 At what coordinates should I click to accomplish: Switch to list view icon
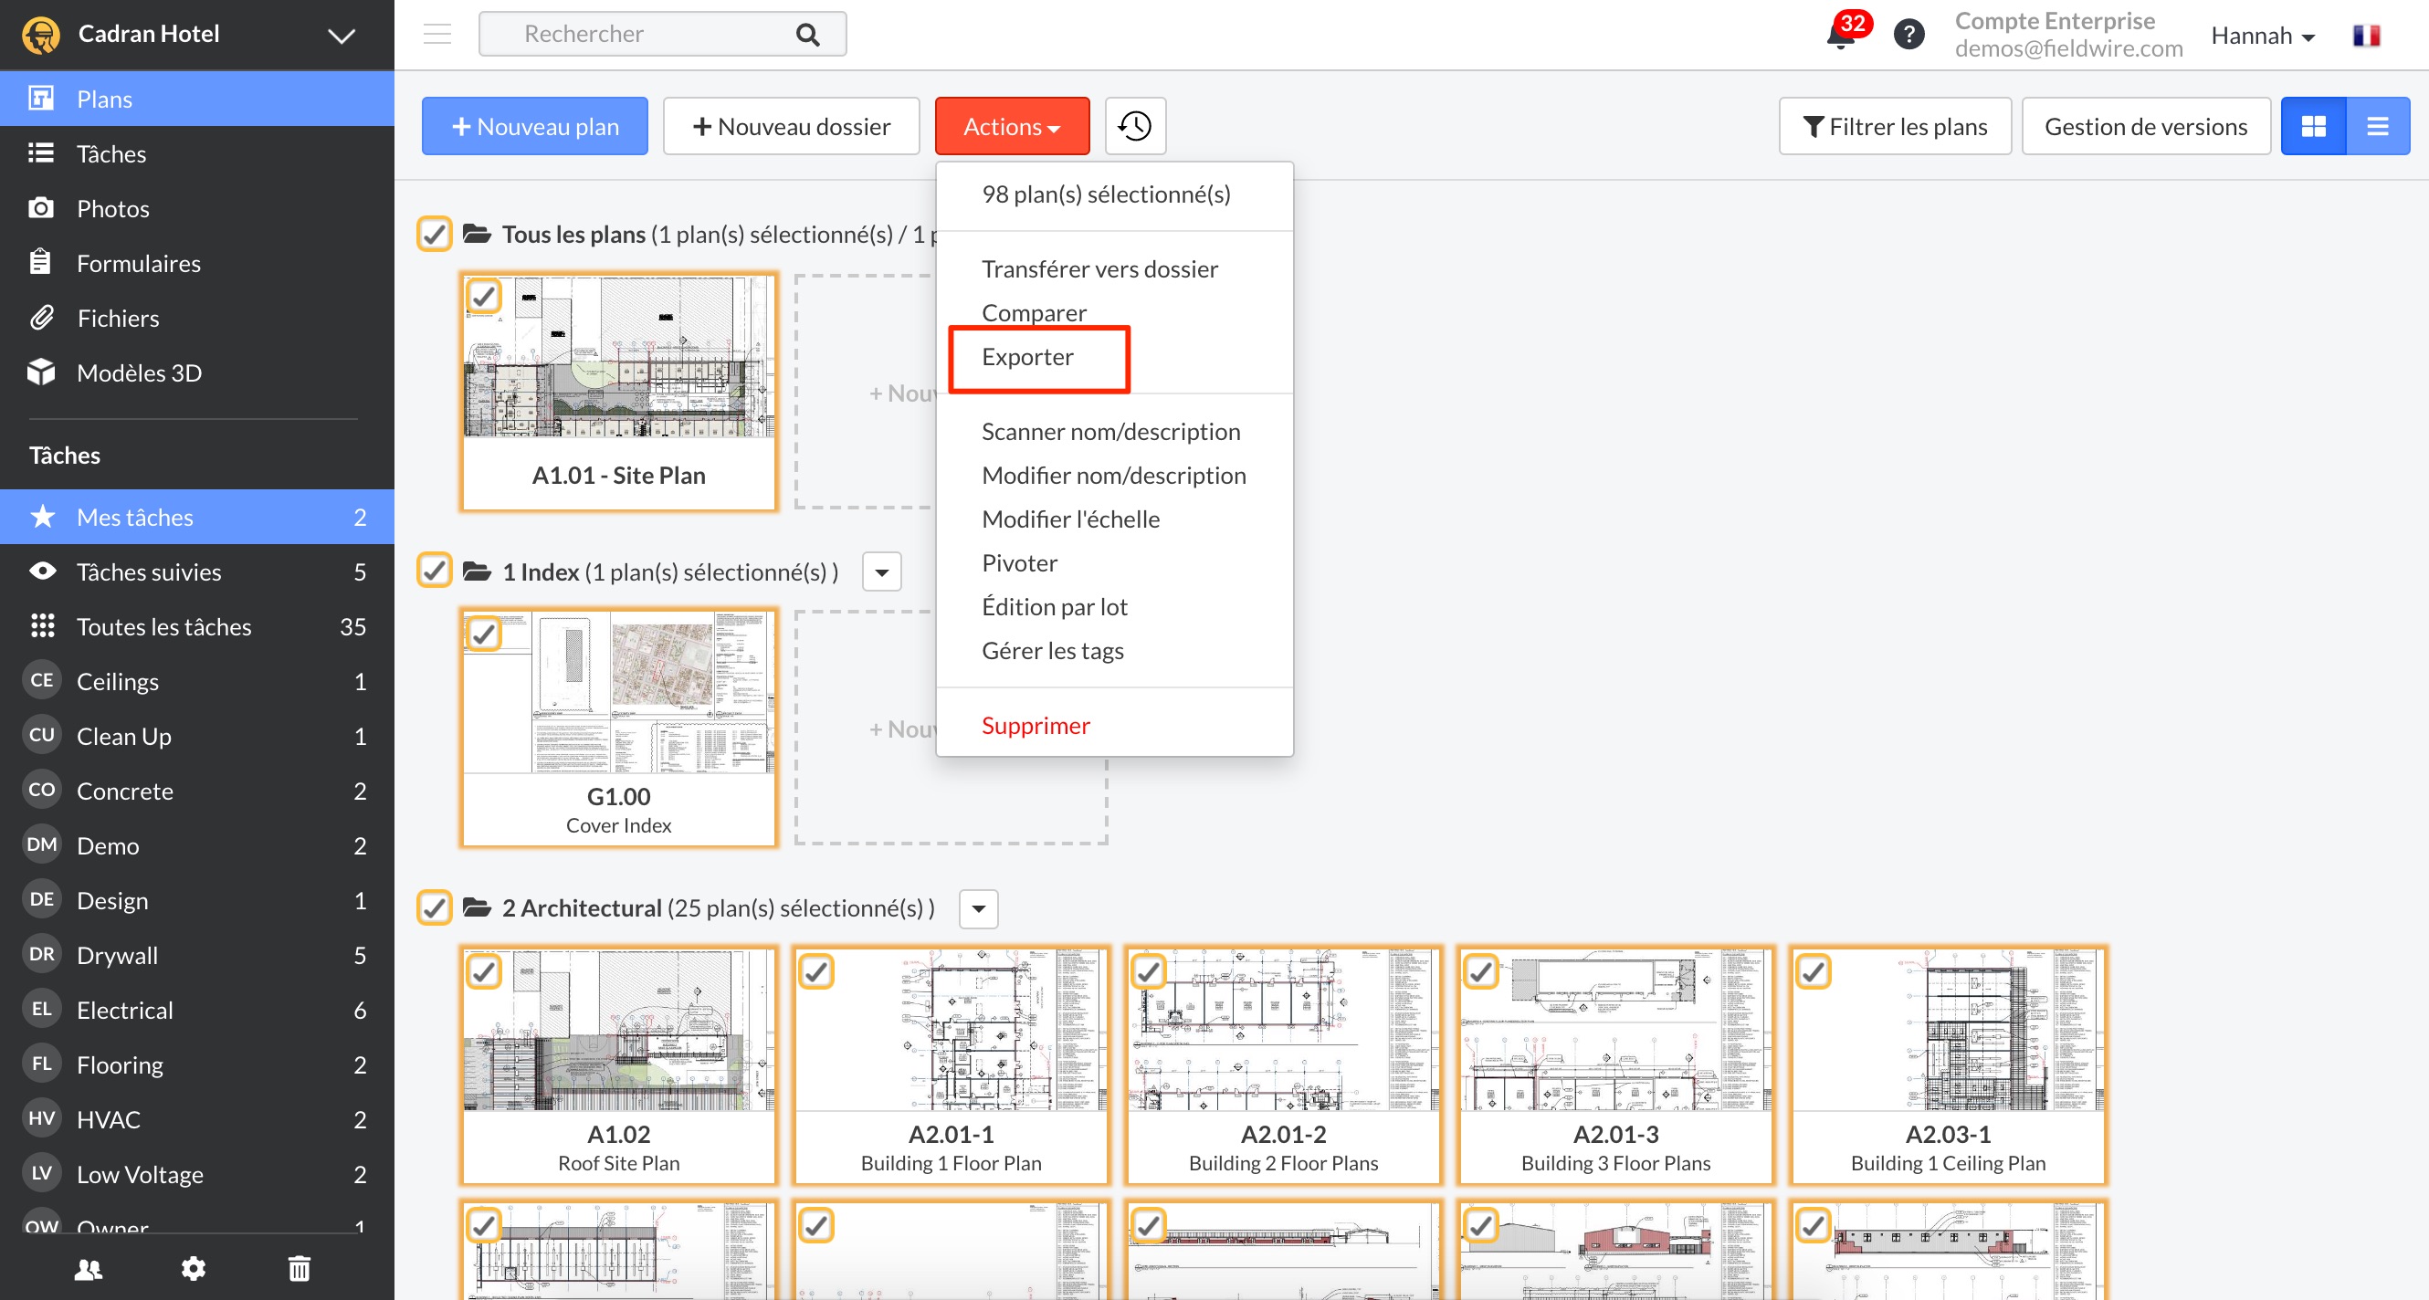[x=2377, y=126]
